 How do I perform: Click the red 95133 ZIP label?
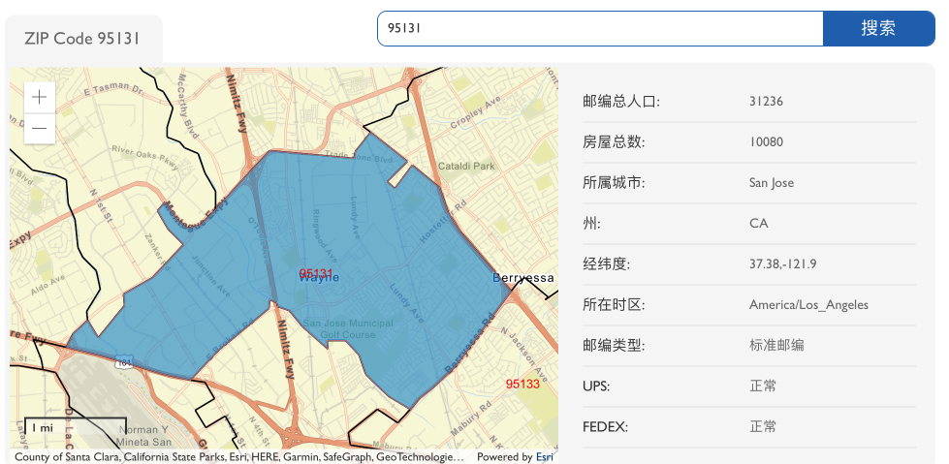pos(522,384)
